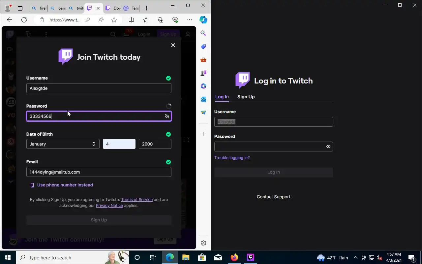Switch to the 'Dov' Twitch tab
The height and width of the screenshot is (264, 422).
click(x=112, y=8)
